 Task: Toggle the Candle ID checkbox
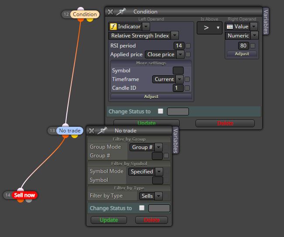tap(187, 88)
